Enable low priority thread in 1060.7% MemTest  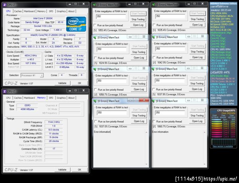pyautogui.click(x=154, y=121)
